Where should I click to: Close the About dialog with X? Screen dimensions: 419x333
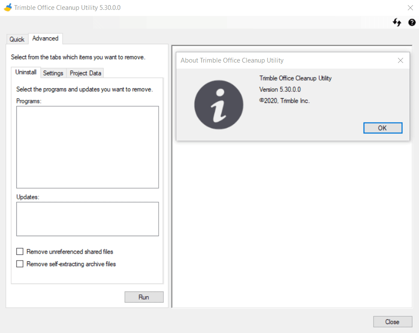400,60
